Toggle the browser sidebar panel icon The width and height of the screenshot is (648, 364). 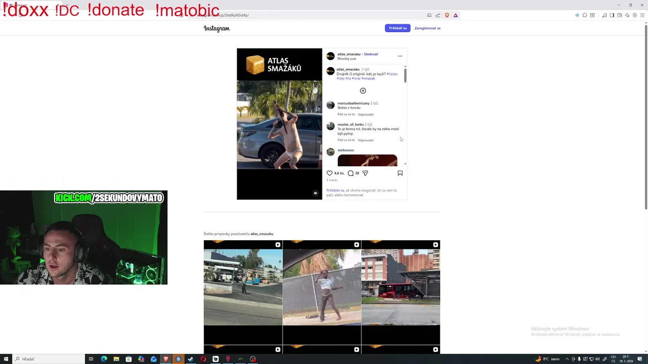click(x=612, y=15)
